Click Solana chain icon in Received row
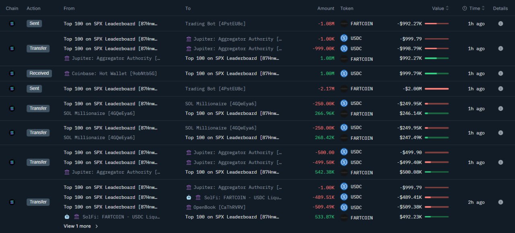 click(x=12, y=74)
